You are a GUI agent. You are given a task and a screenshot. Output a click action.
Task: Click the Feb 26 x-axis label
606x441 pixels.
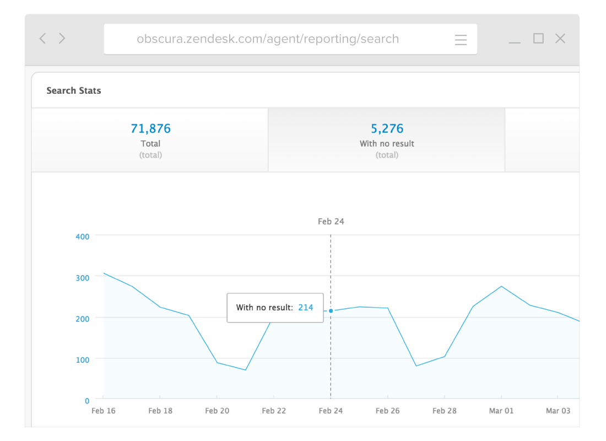click(387, 411)
